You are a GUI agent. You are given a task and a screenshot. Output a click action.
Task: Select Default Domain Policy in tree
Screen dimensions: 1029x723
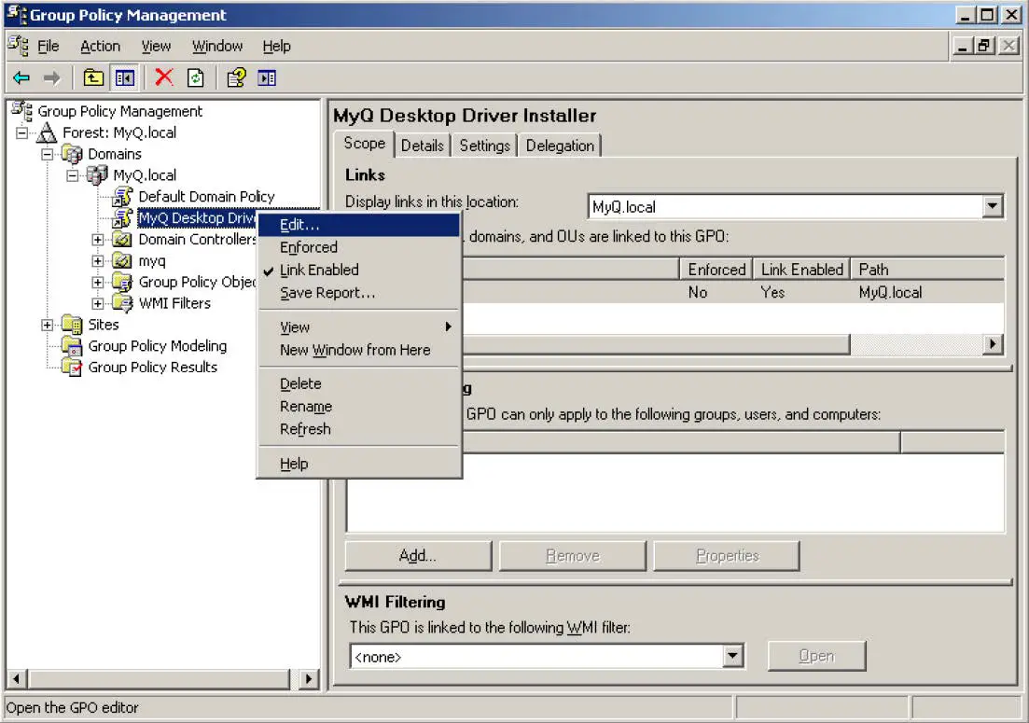(x=206, y=197)
